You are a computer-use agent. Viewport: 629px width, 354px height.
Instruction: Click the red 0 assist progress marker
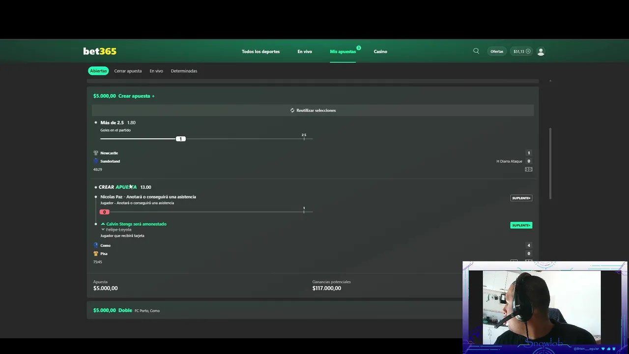pyautogui.click(x=104, y=212)
